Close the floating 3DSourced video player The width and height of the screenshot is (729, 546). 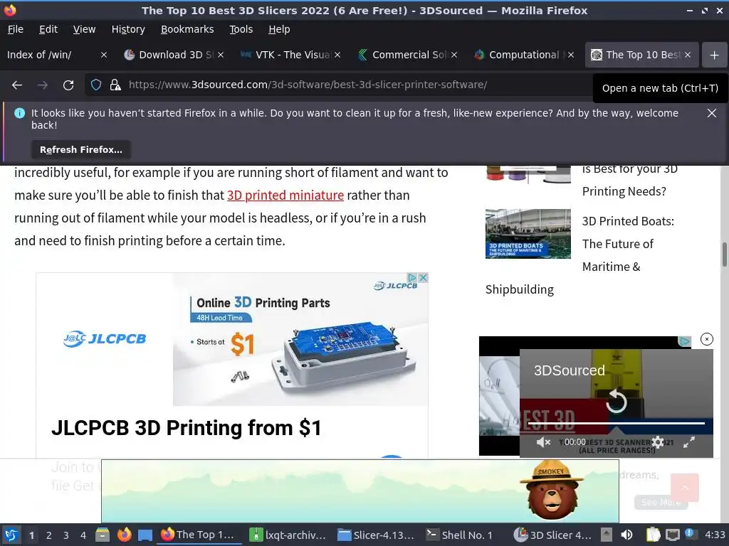pos(706,339)
